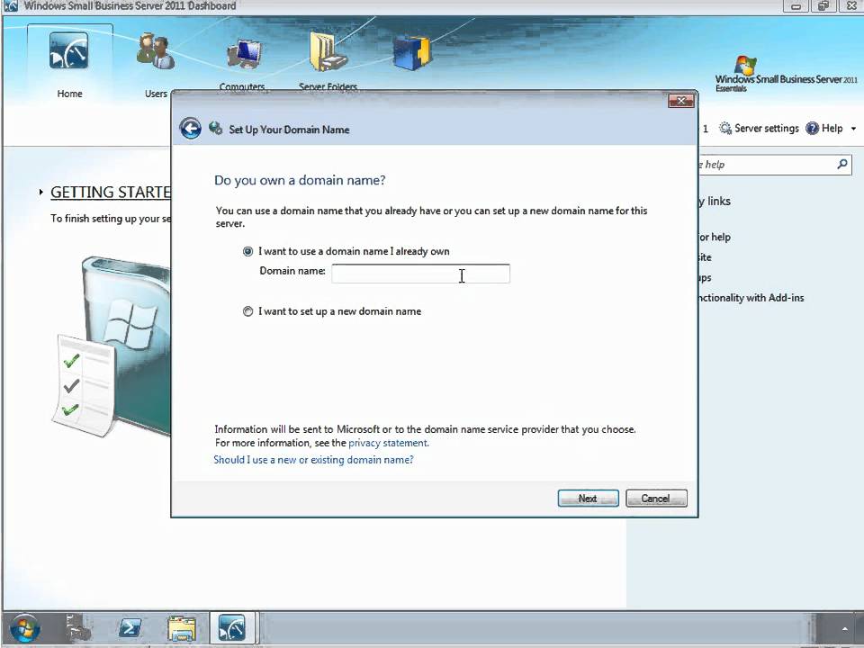The image size is (864, 648).
Task: Open the 'functionality with Add-ins' link
Action: pyautogui.click(x=751, y=298)
